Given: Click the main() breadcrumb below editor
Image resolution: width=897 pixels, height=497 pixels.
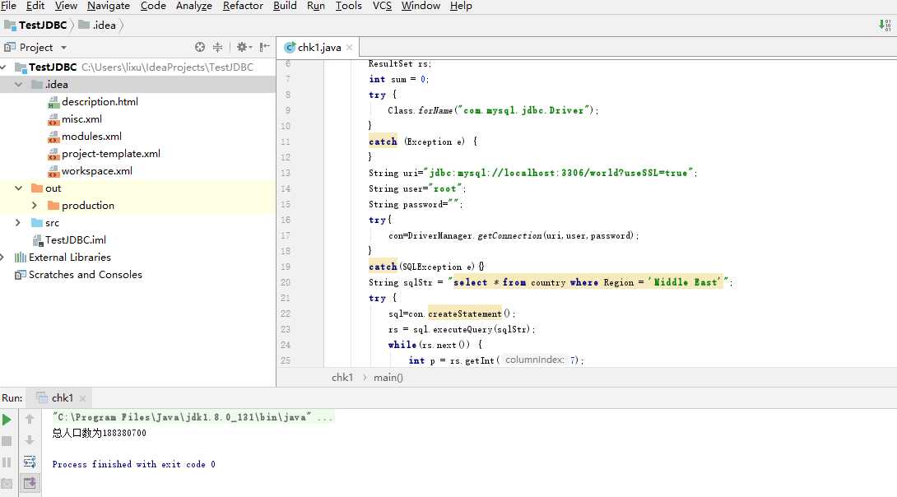Looking at the screenshot, I should coord(388,378).
